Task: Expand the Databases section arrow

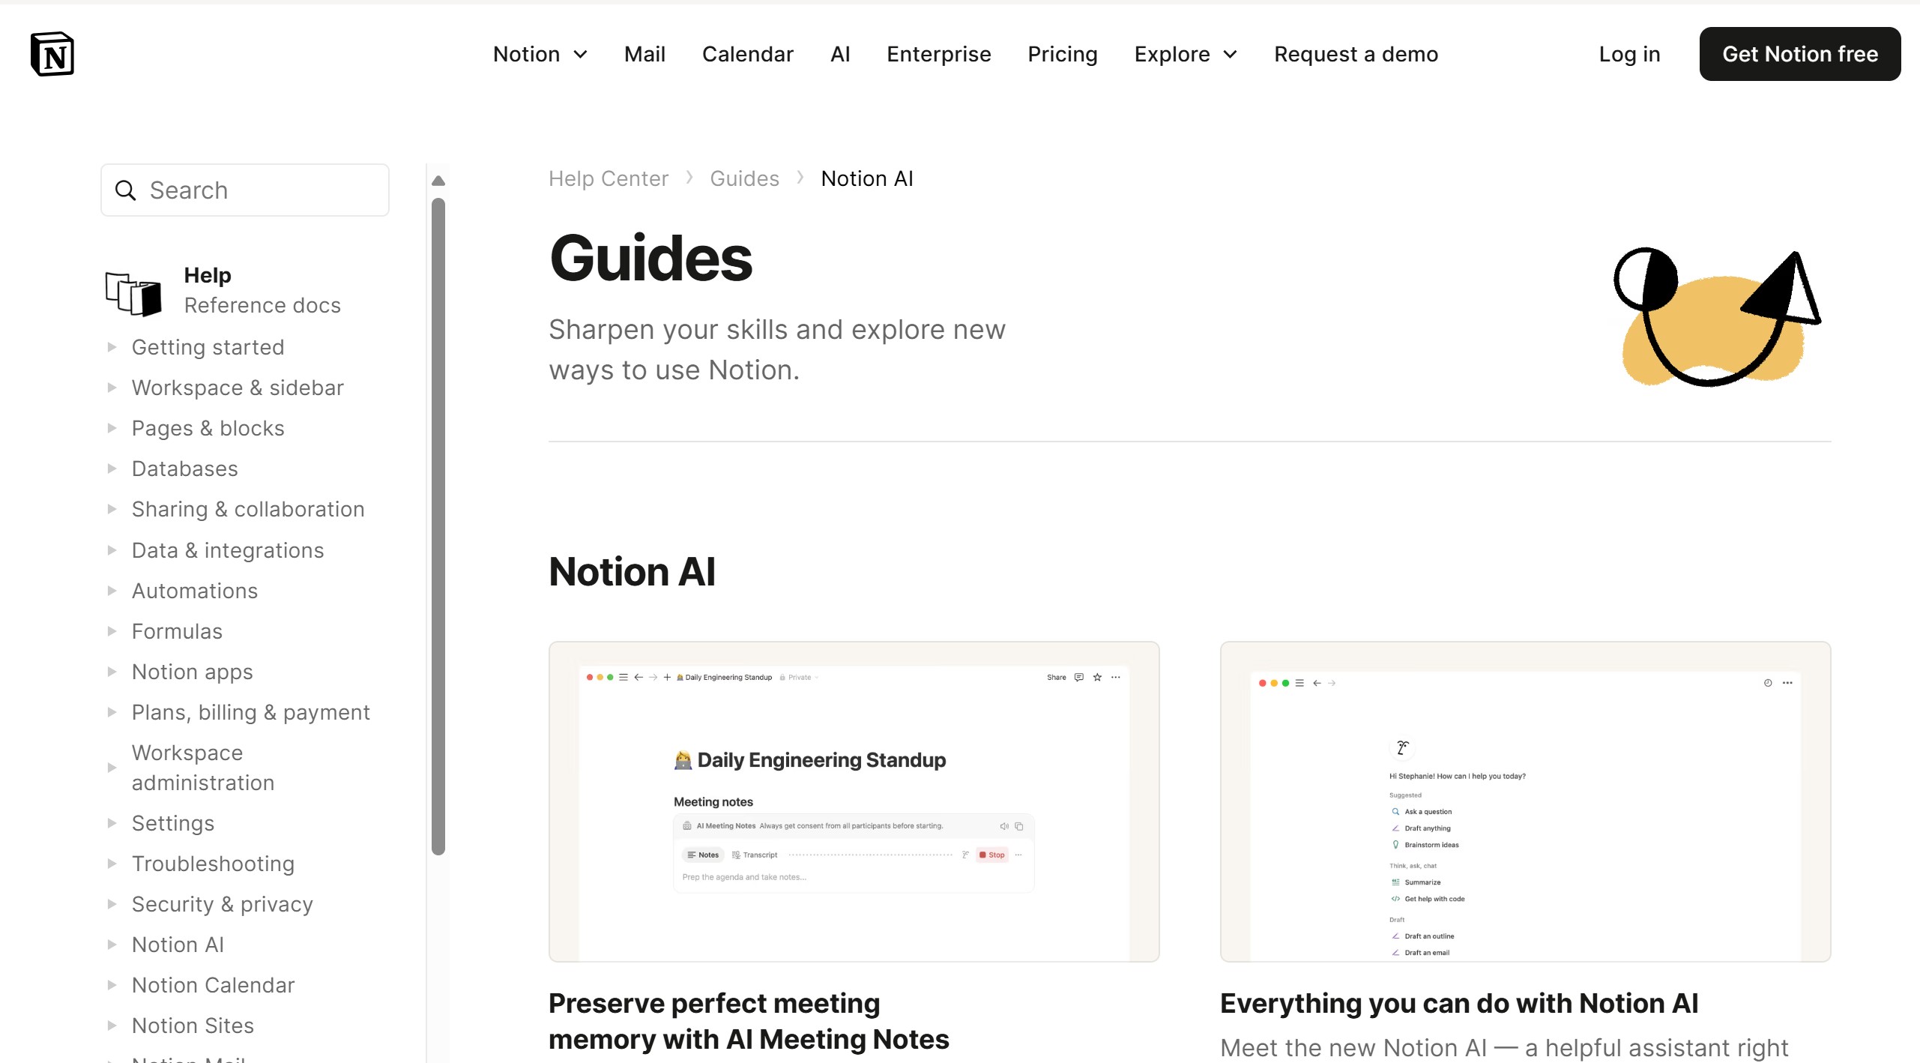Action: (x=112, y=469)
